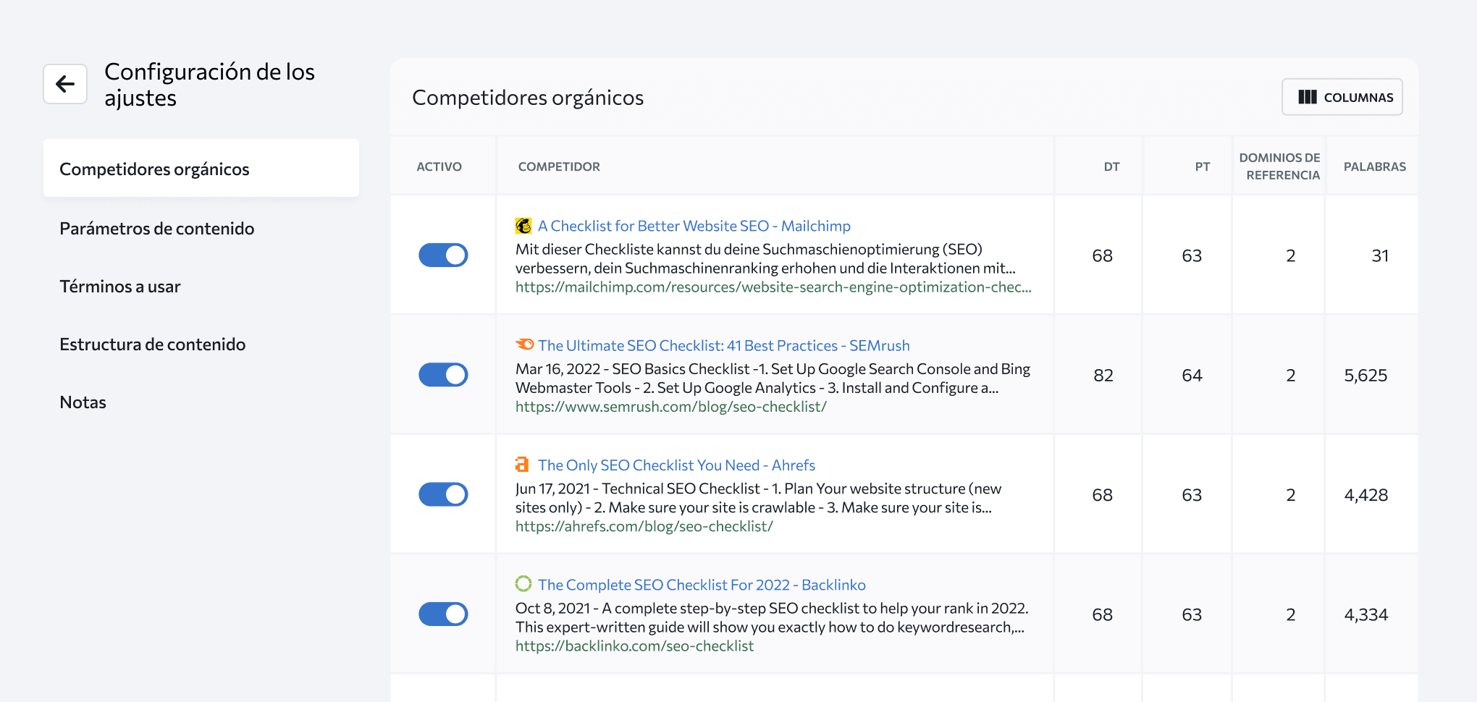The width and height of the screenshot is (1477, 702).
Task: Click the Backlinko green circle favicon
Action: pyautogui.click(x=523, y=583)
